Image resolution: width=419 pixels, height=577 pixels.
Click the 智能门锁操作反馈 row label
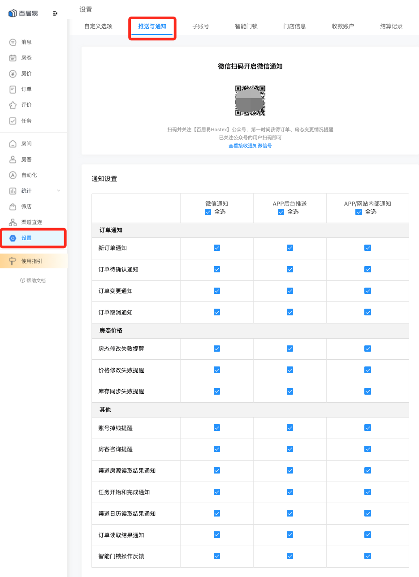(121, 556)
